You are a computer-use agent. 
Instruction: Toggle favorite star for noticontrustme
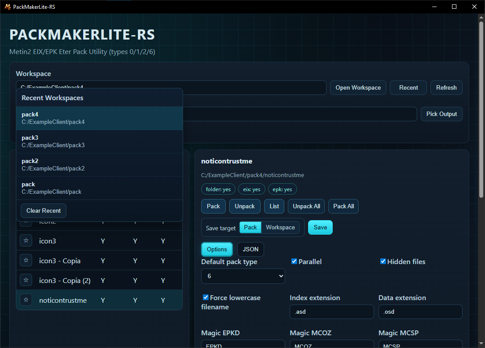pos(26,300)
